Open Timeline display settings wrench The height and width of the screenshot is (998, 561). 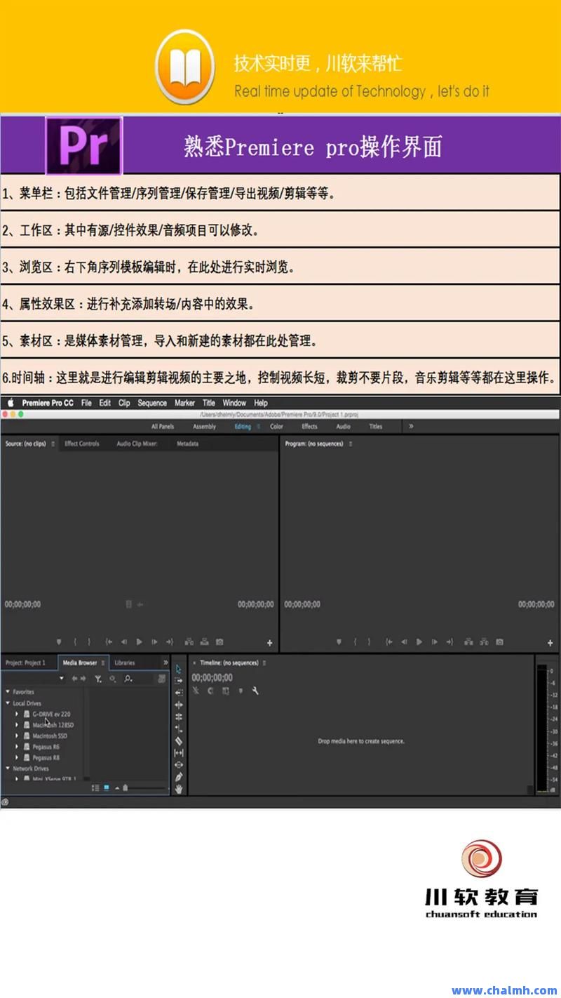[x=255, y=691]
